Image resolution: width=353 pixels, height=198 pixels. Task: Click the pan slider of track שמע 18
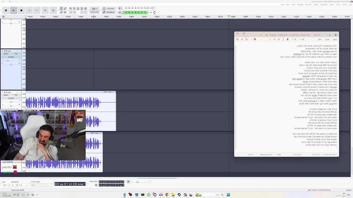pos(11,65)
